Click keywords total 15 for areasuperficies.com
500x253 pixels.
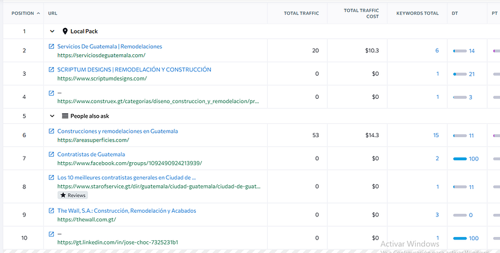point(435,135)
